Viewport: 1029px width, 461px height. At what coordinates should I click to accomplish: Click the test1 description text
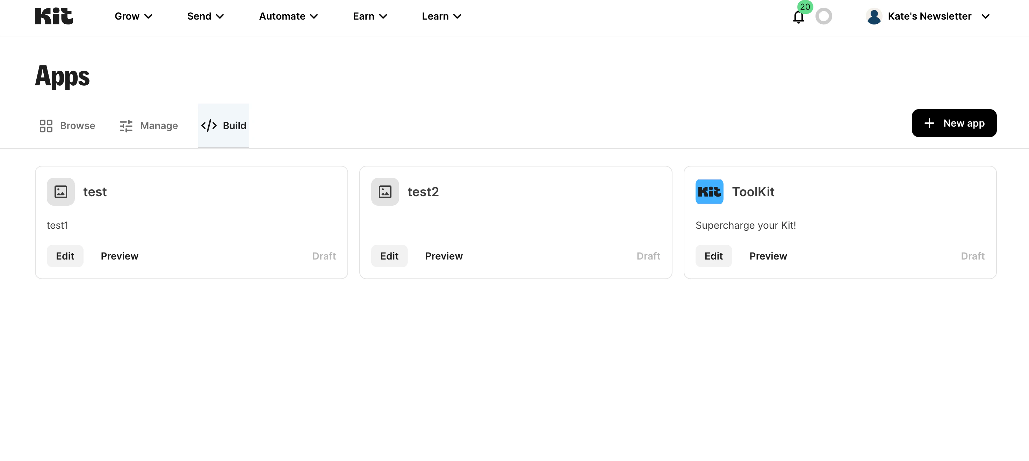point(58,226)
